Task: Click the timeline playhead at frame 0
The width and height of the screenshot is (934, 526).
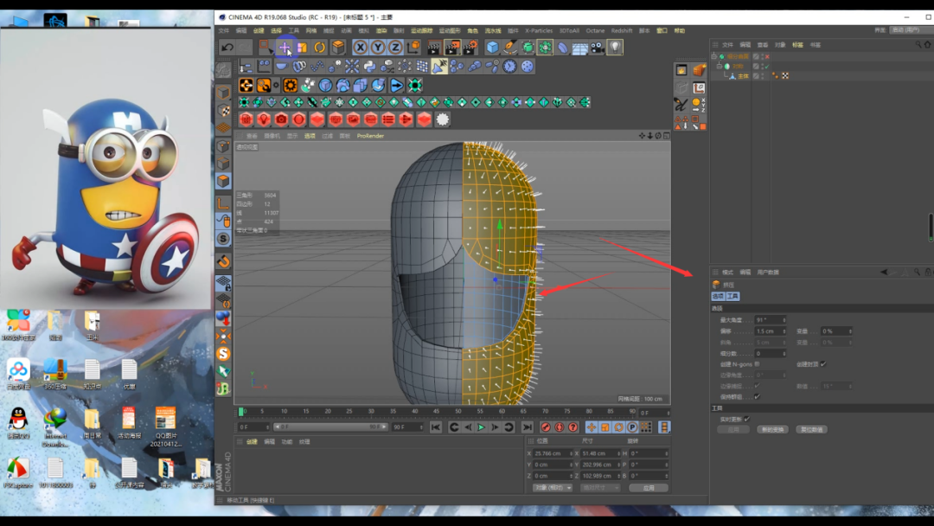Action: coord(241,412)
